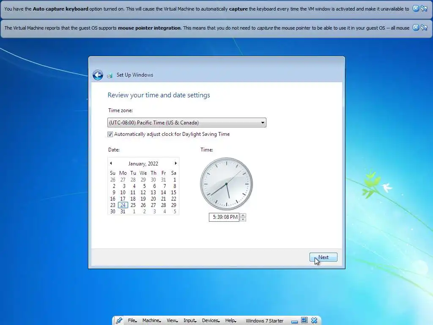Select date 14 in the calendar
This screenshot has height=325, width=433.
[164, 193]
